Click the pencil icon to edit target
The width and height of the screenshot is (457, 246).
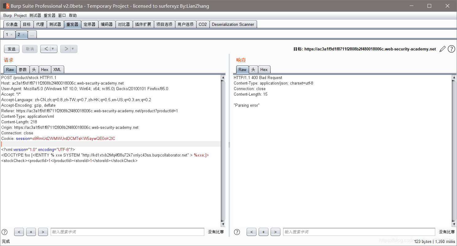[442, 49]
